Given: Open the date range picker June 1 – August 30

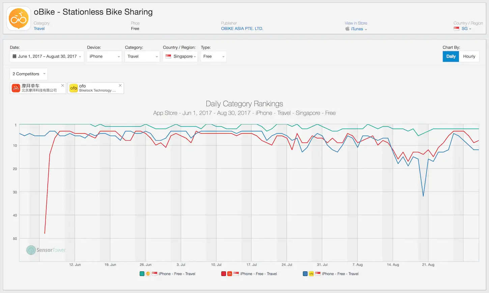Looking at the screenshot, I should click(47, 56).
